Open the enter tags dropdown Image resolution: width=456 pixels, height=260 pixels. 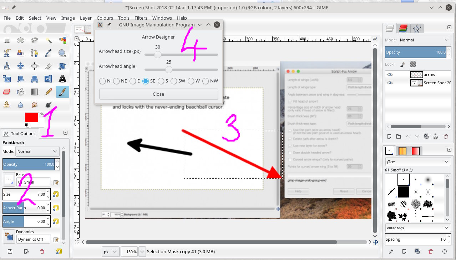(418, 228)
